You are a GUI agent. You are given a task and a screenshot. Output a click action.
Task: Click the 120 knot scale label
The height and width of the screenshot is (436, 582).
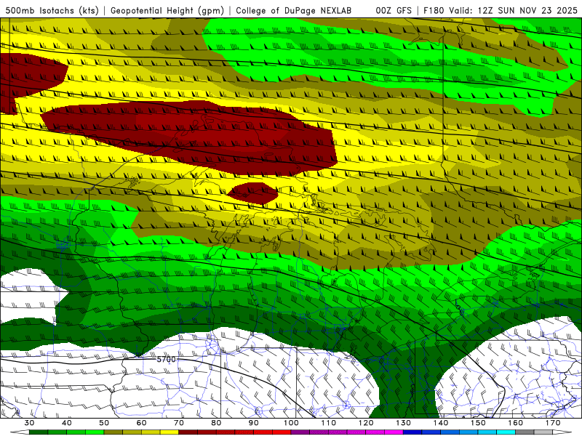tap(366, 423)
